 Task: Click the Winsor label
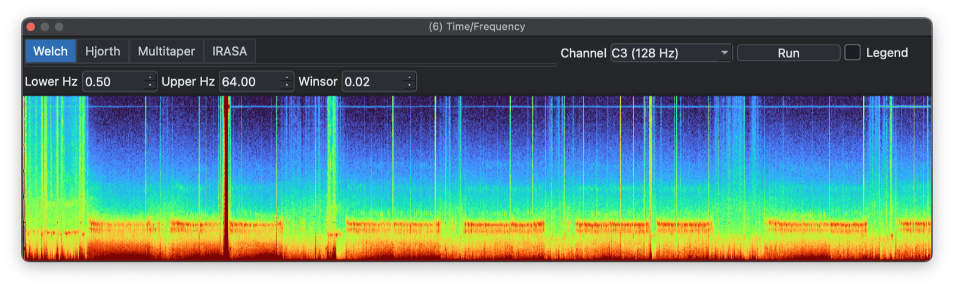[x=318, y=82]
